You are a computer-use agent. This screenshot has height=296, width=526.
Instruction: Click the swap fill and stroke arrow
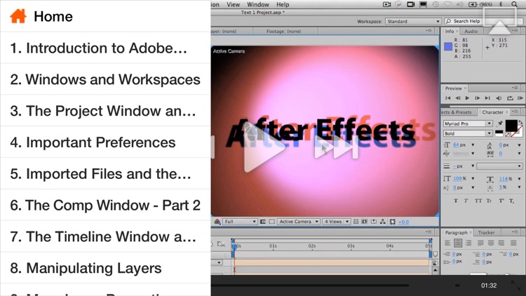[520, 122]
